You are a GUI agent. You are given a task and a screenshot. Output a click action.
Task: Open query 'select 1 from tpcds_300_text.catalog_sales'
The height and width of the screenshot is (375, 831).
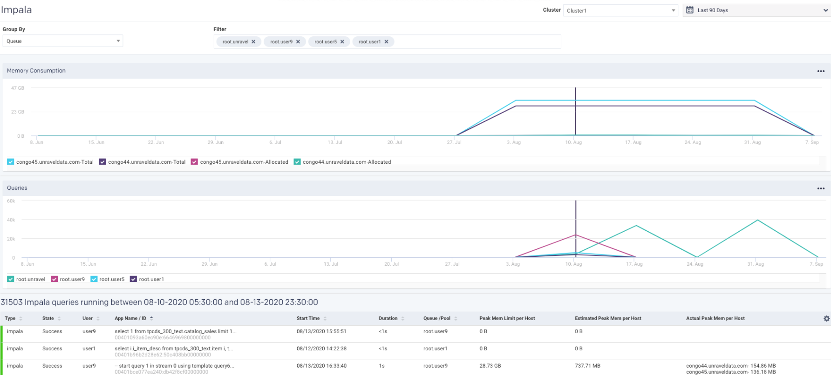(x=176, y=331)
